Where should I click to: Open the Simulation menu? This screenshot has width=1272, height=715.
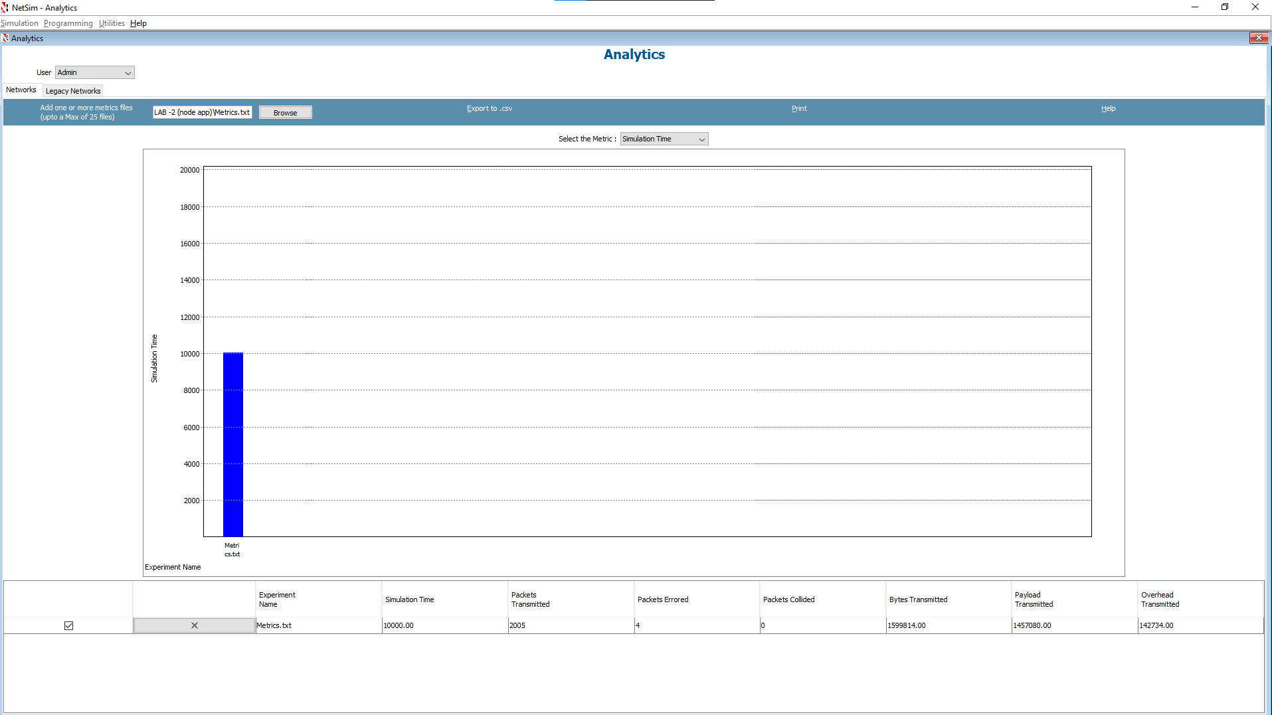pyautogui.click(x=20, y=23)
